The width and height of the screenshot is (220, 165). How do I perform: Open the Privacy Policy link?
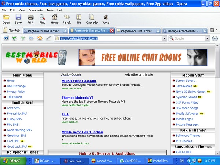tap(16, 91)
